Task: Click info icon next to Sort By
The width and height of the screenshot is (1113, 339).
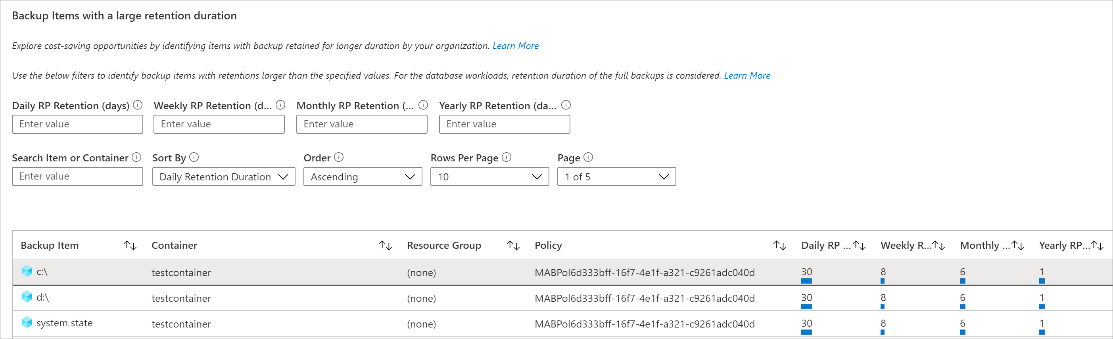Action: (x=194, y=157)
